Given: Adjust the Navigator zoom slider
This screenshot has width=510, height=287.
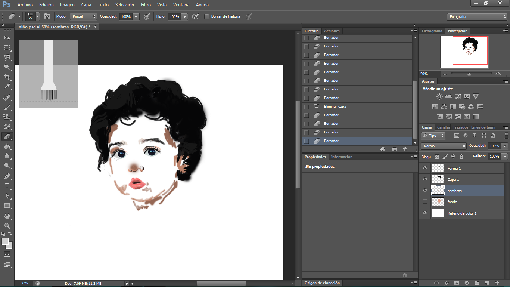Looking at the screenshot, I should click(469, 74).
